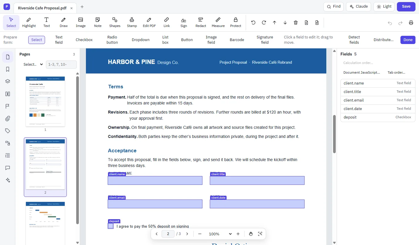419x245 pixels.
Task: Choose Text field form tool
Action: pos(59,40)
